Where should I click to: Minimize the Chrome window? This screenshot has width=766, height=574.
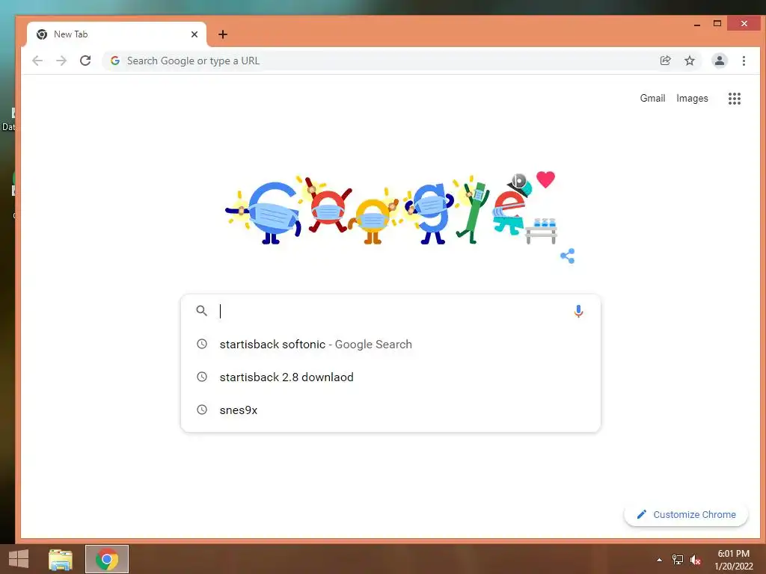697,23
